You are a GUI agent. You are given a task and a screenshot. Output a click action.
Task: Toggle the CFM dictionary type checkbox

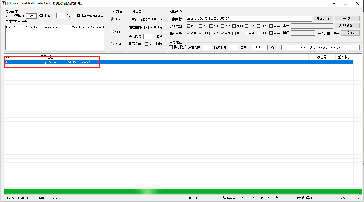point(258,26)
